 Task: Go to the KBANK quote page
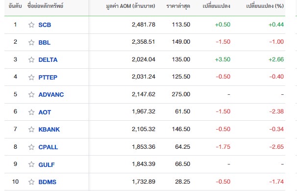pos(49,129)
